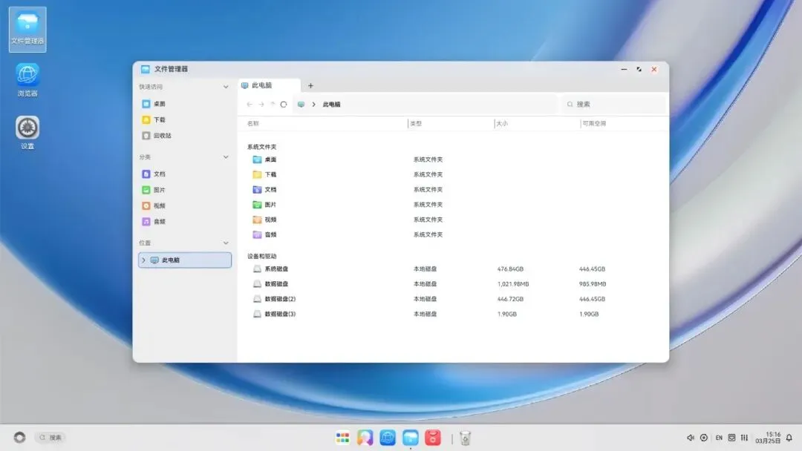
Task: Sort by the 名称 column header
Action: click(253, 124)
